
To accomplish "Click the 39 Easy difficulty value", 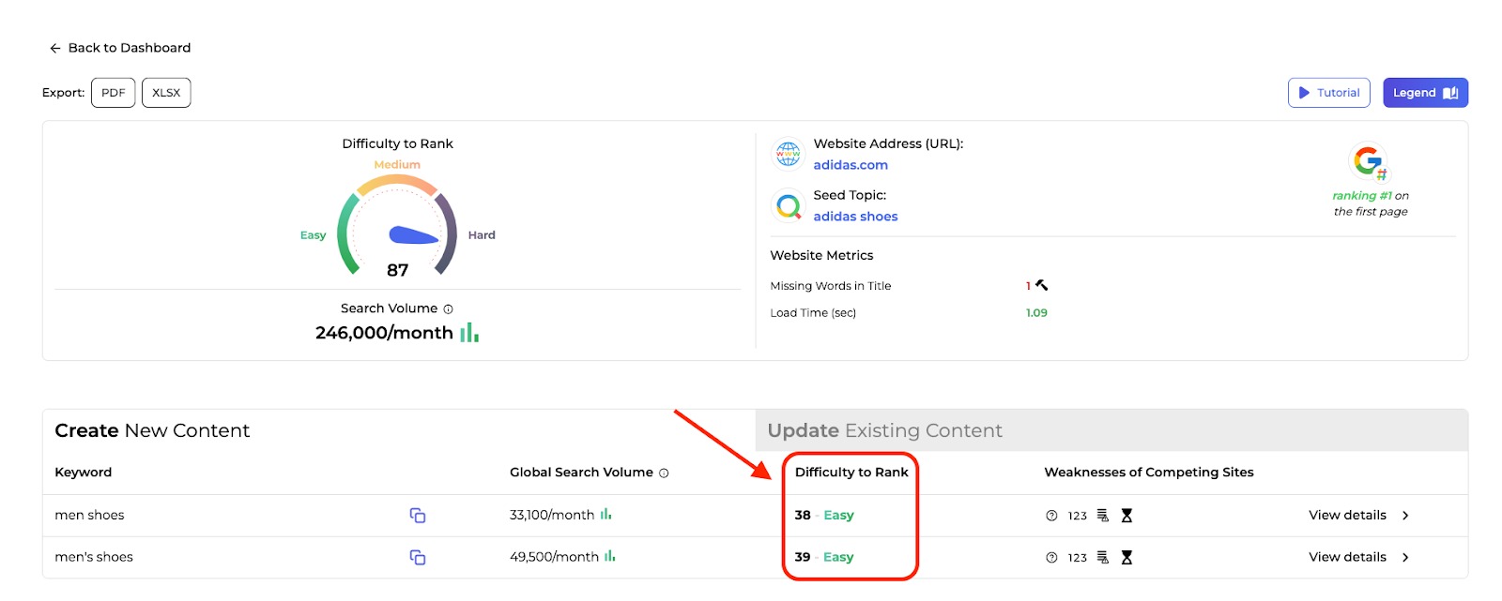I will (824, 558).
